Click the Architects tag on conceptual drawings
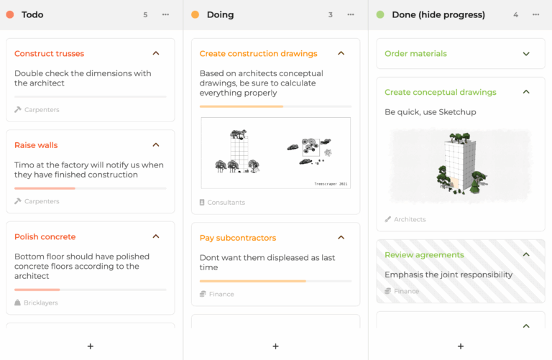Screen dimensions: 552x360 pyautogui.click(x=410, y=219)
